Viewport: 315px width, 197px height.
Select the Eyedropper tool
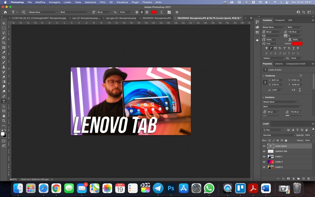coord(3,52)
